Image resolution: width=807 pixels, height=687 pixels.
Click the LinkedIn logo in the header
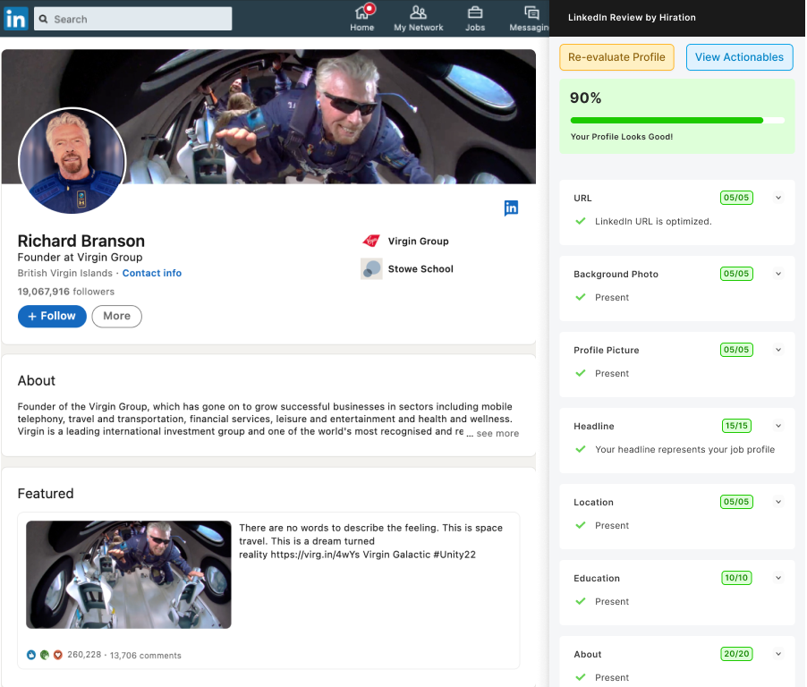click(x=15, y=19)
